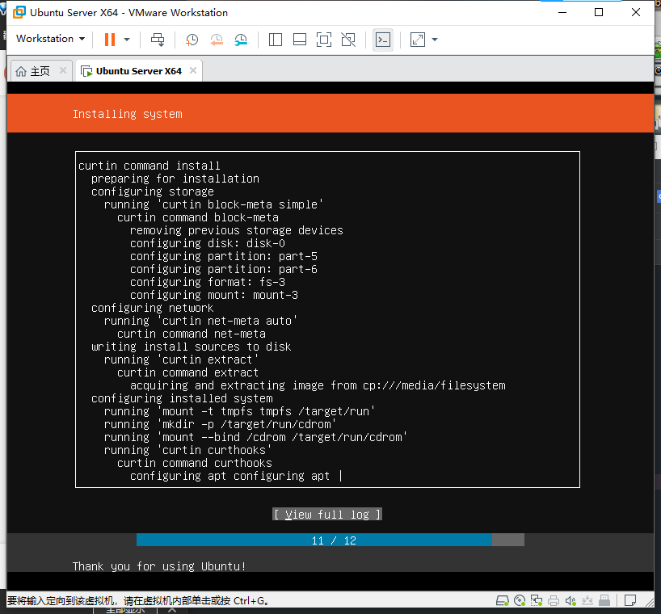Click the Ctrl+G input hint in status bar

[x=138, y=600]
